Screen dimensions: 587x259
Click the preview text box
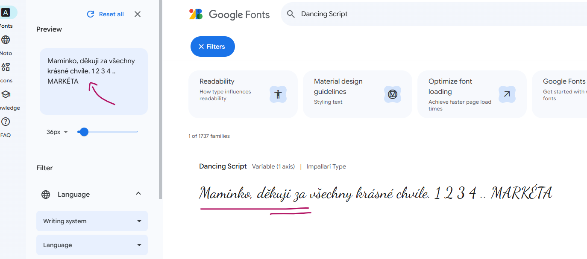click(x=94, y=81)
